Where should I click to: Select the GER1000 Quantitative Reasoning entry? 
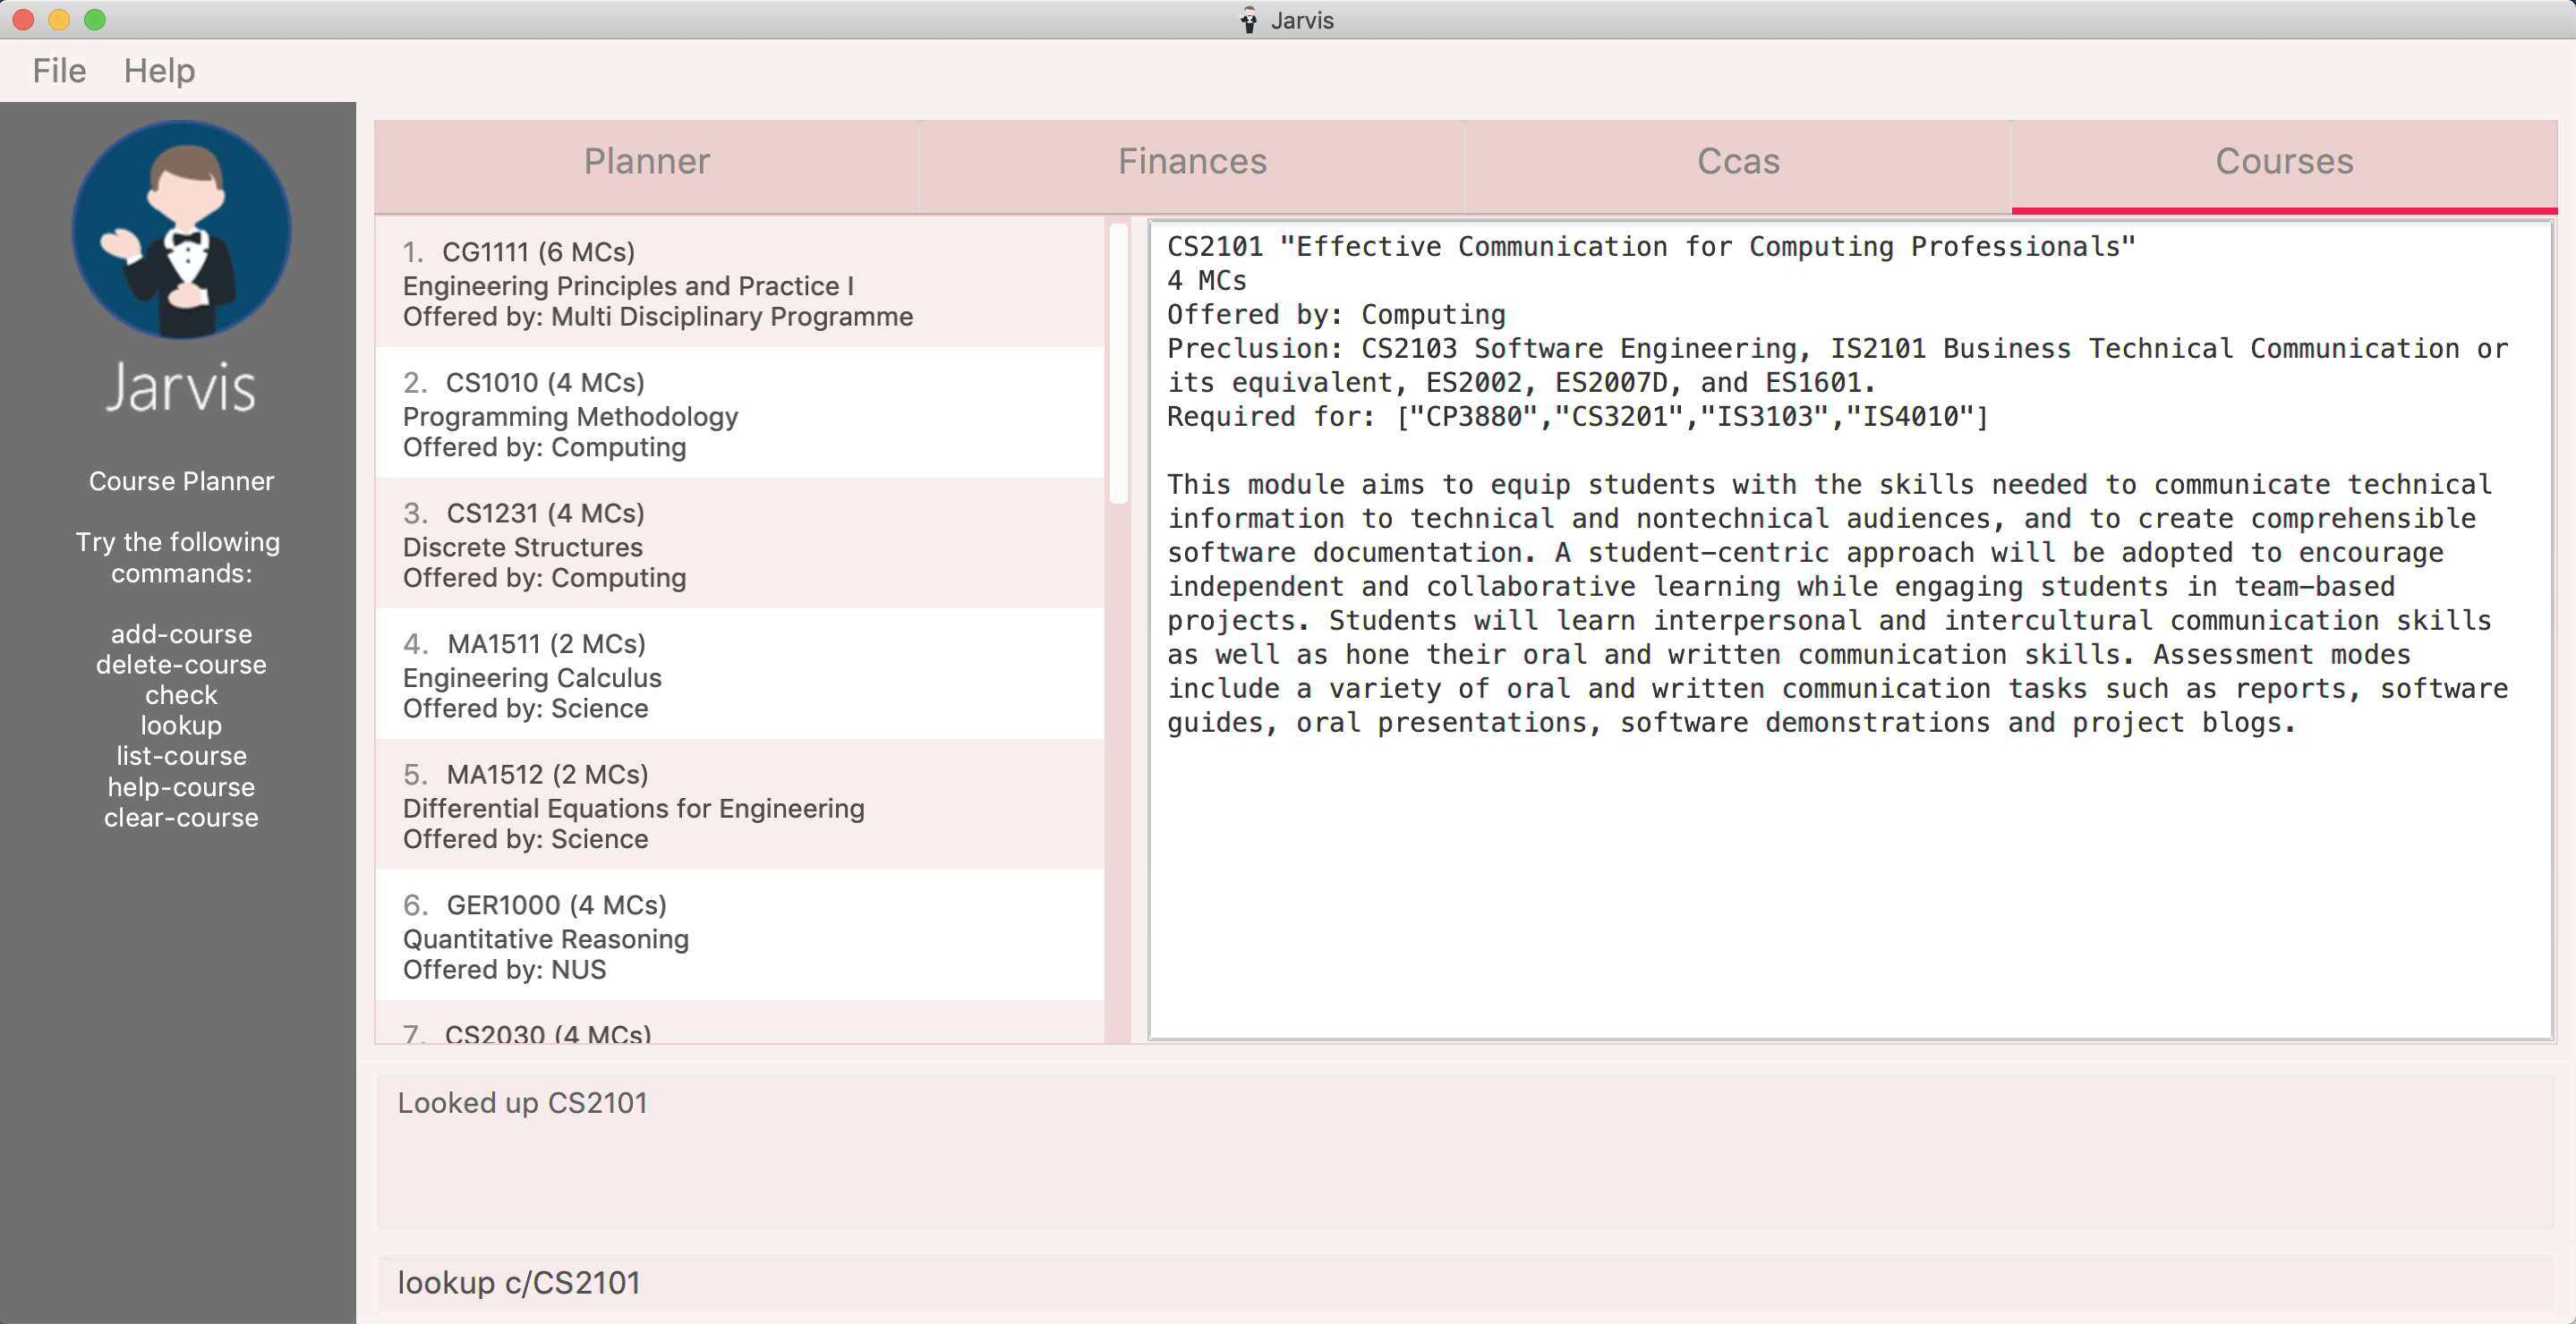coord(740,937)
